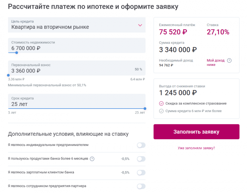Toggle the individual entrepreneur switch

pyautogui.click(x=141, y=145)
